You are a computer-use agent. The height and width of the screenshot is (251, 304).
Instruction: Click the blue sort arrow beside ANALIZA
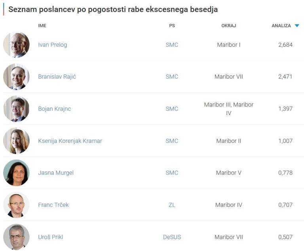tap(297, 26)
